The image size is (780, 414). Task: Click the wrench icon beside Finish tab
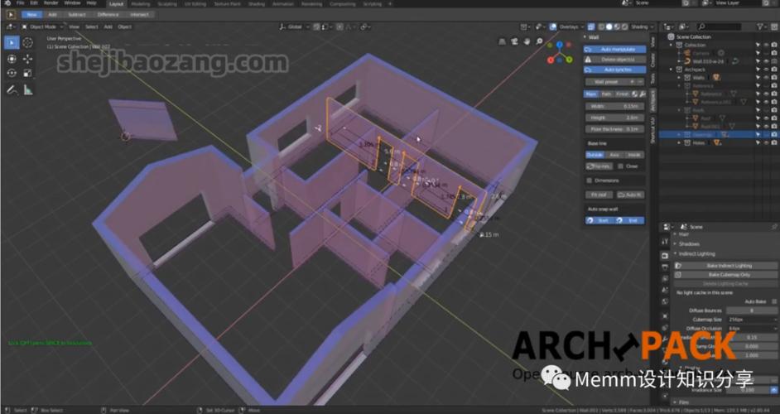tap(643, 94)
